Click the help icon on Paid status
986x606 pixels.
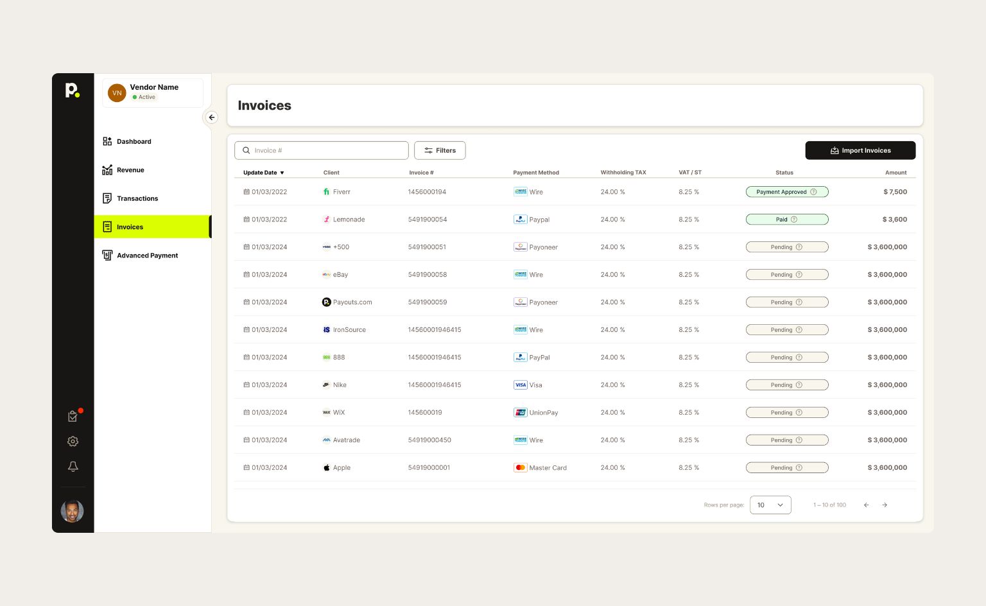[794, 220]
